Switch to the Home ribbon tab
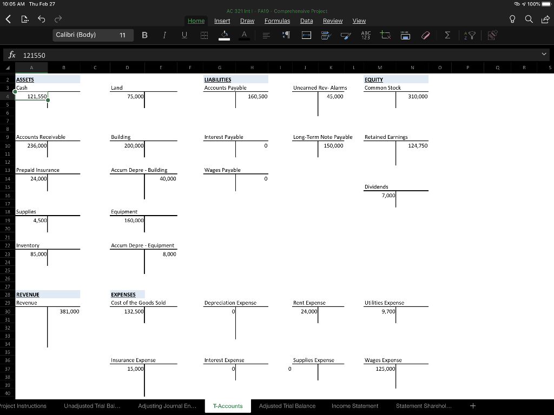 196,21
